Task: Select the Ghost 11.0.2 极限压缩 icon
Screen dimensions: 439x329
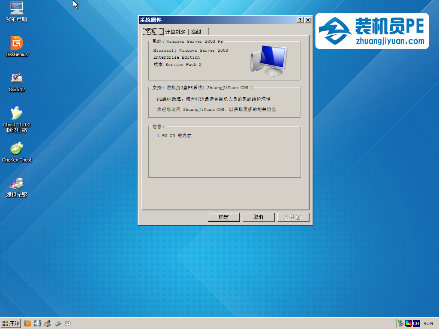Action: pos(17,120)
